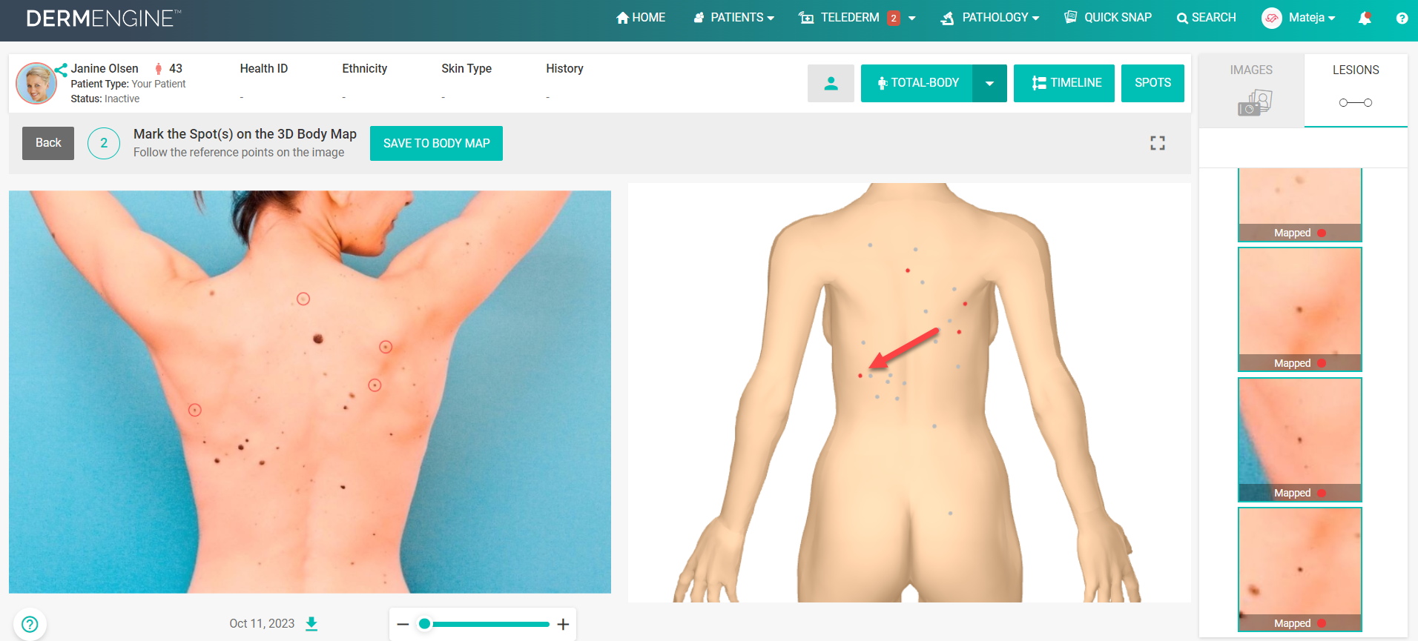Switch to the Images tab
Screen dimensions: 1418x641
1251,90
